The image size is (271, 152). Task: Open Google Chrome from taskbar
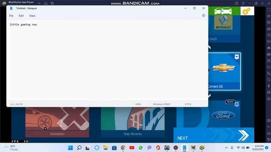123,148
